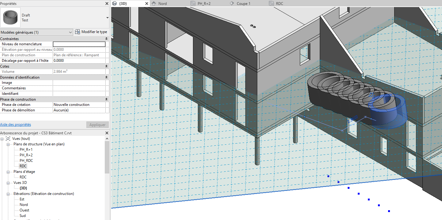442x220 pixels.
Task: Close the Propriétés panel
Action: pos(107,4)
